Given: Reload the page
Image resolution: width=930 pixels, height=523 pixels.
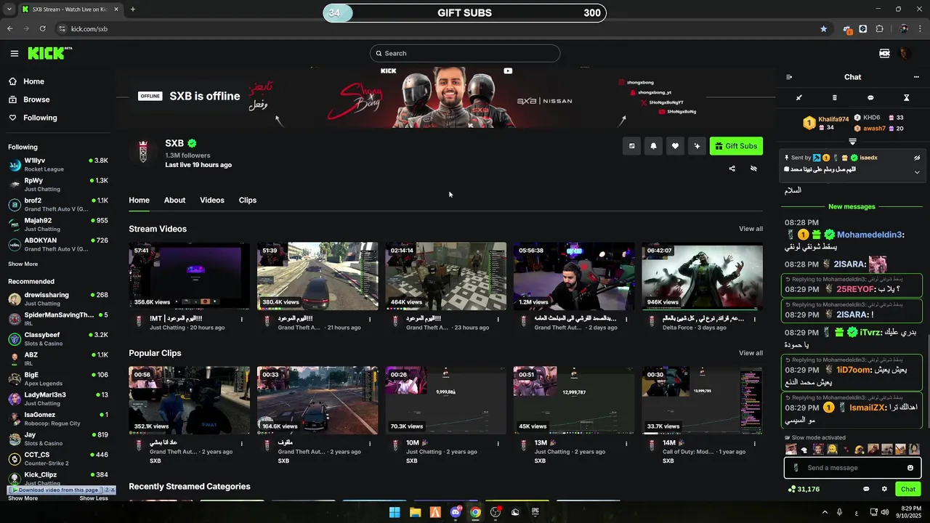Looking at the screenshot, I should 43,29.
